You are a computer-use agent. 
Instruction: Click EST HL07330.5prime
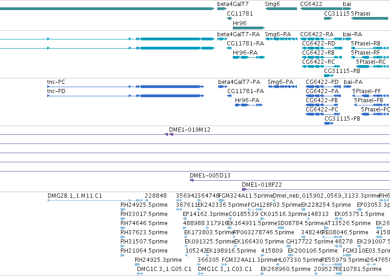(278, 265)
